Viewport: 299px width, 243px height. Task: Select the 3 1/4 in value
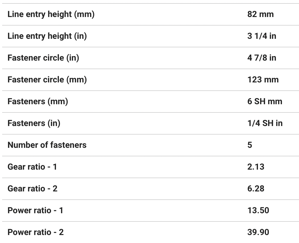[x=261, y=36]
